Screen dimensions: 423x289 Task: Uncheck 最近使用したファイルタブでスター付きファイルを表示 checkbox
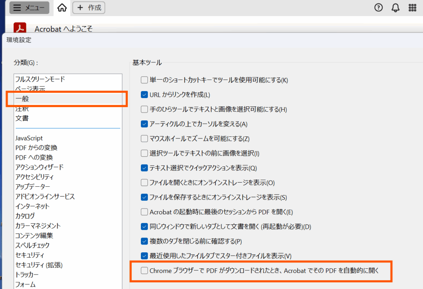tap(144, 256)
